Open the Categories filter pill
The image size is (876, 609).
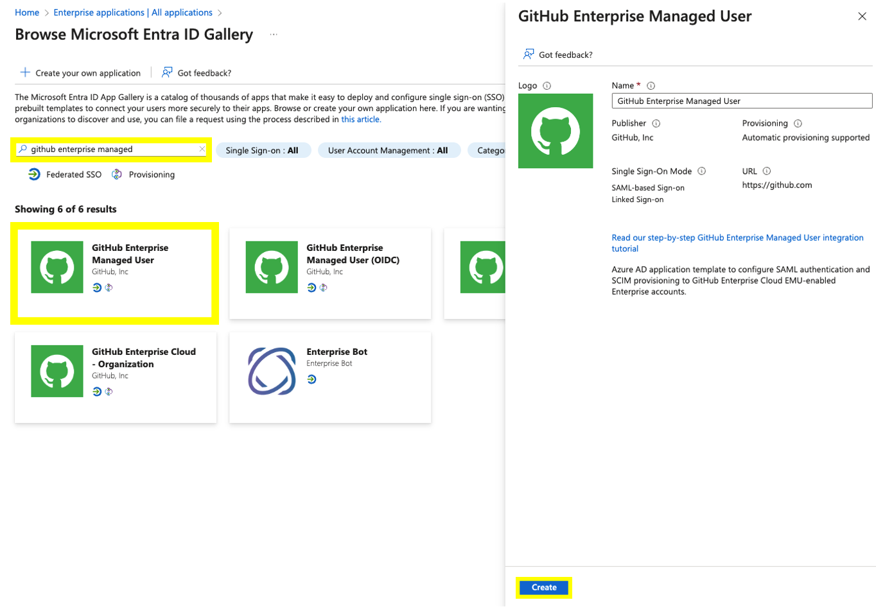487,150
